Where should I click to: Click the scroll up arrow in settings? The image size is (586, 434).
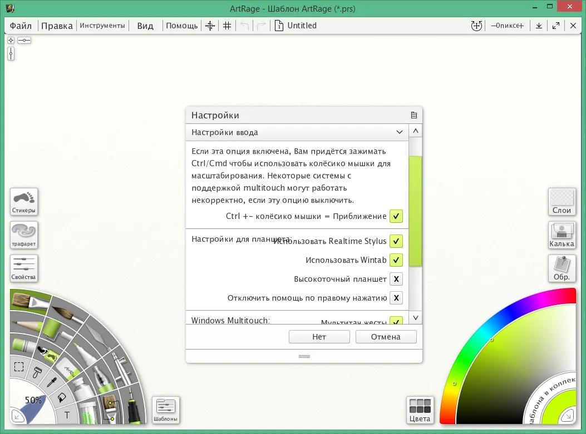pyautogui.click(x=416, y=131)
